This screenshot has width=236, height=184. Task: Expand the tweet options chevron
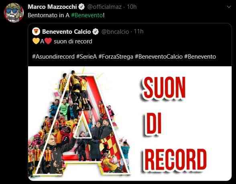[x=229, y=7]
